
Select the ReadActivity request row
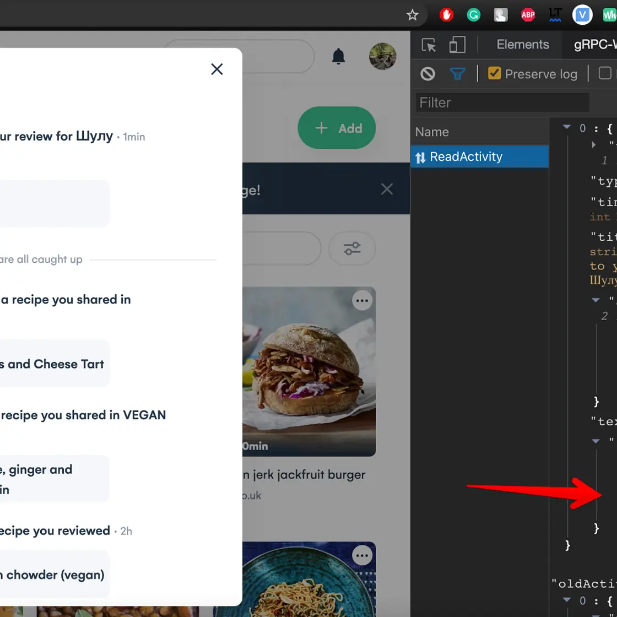(x=479, y=157)
